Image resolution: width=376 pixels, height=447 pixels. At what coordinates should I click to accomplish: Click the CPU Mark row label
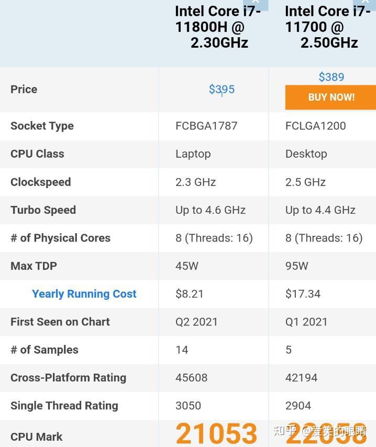click(36, 437)
